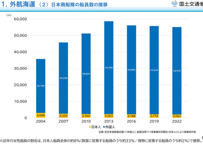Select the blue 2007 bar labeled 43,228
Screen dimensions: 203x144
pos(63,78)
